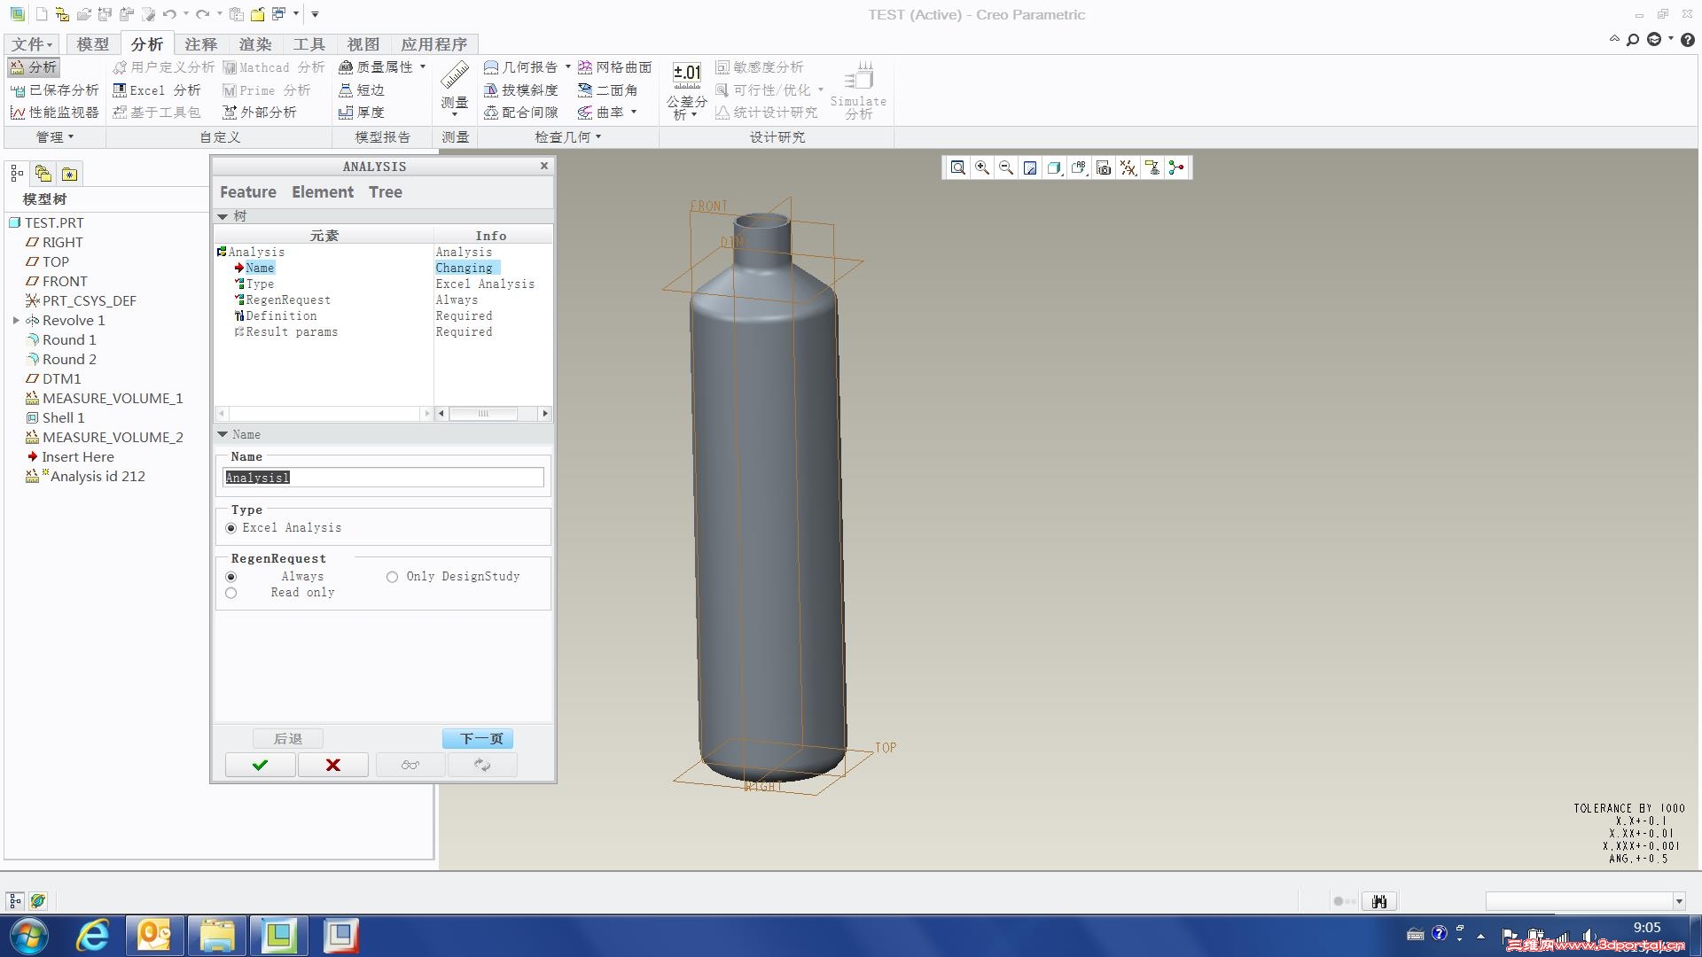Click the green checkmark OK button
Viewport: 1702px width, 957px height.
pos(260,766)
